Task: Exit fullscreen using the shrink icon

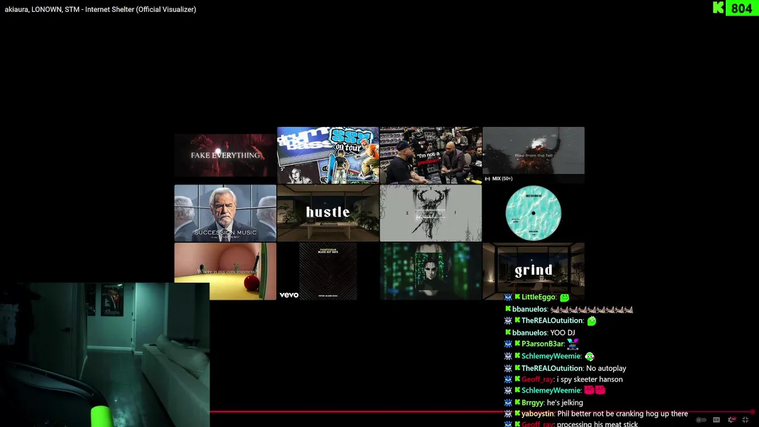Action: point(745,420)
